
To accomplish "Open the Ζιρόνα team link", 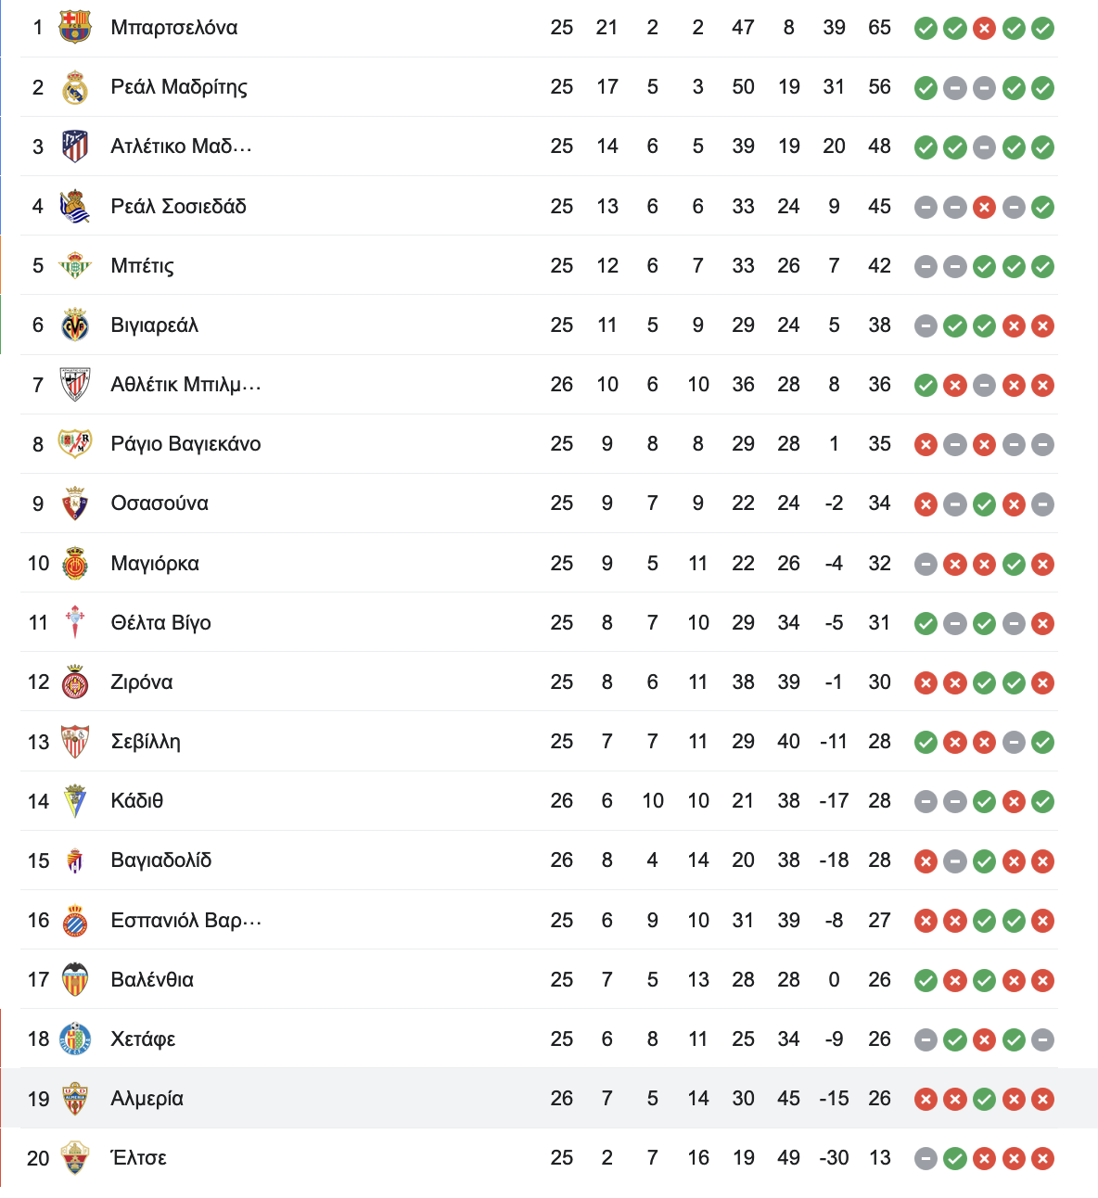I will (x=142, y=682).
